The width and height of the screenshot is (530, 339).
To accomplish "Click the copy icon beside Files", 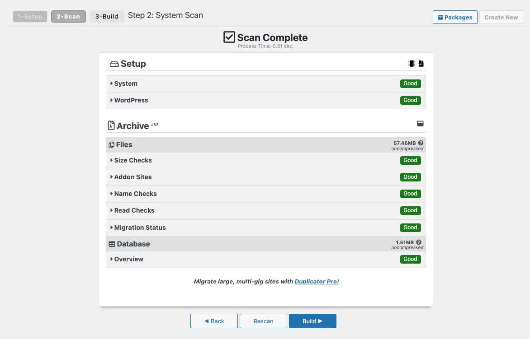I will point(111,145).
